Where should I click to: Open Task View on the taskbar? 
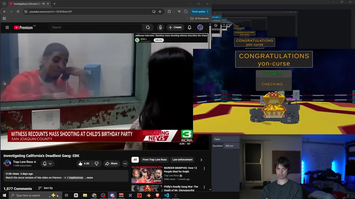click(67, 195)
